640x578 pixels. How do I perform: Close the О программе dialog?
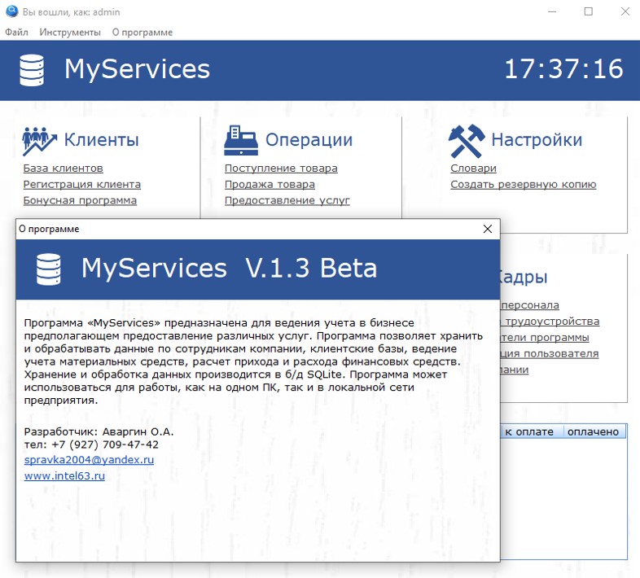488,229
